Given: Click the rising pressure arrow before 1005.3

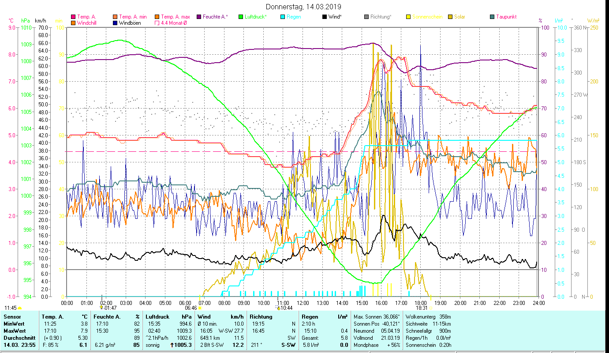Looking at the screenshot, I should [172, 345].
